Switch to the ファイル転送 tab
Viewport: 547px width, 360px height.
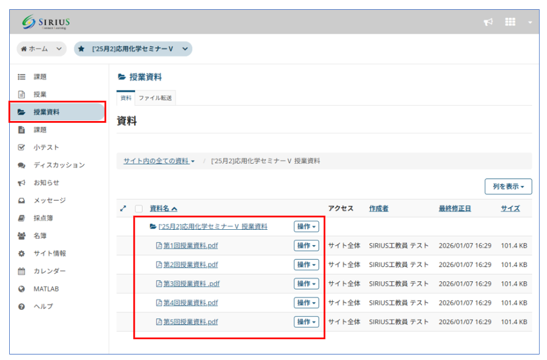(x=155, y=98)
